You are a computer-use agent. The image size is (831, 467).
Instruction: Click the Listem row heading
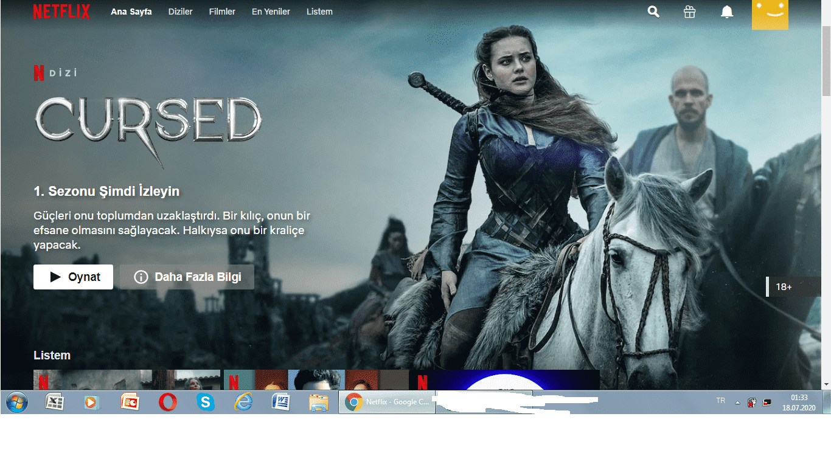tap(52, 355)
